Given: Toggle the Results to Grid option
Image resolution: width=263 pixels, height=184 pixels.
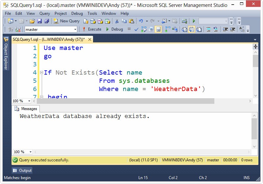Looking at the screenshot, I should [x=192, y=29].
